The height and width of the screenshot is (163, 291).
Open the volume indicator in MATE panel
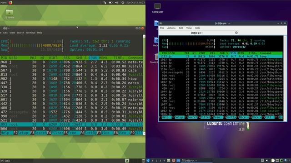[116, 3]
